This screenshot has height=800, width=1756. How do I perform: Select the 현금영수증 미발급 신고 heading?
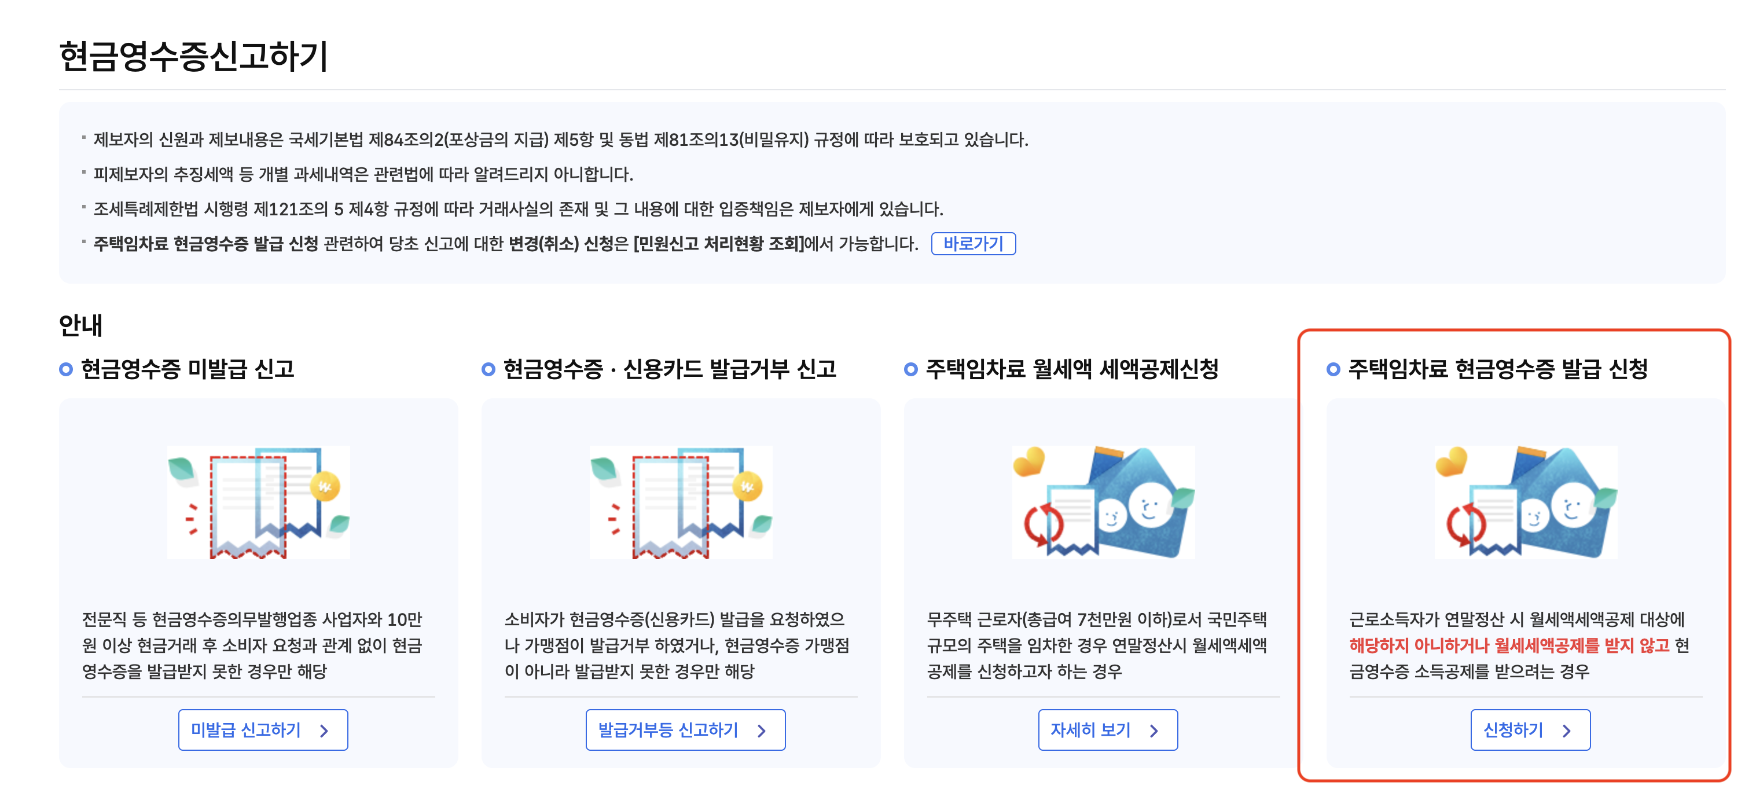(x=188, y=369)
